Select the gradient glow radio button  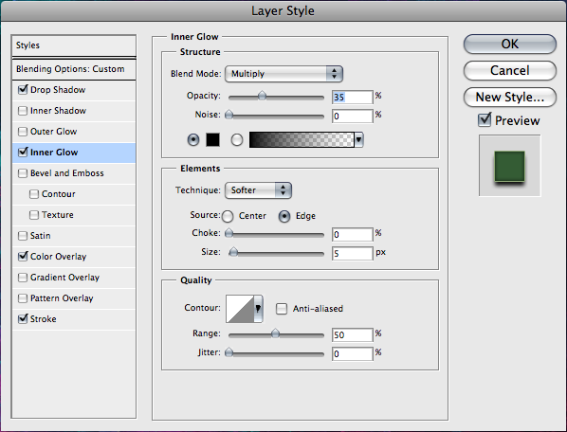[x=237, y=140]
